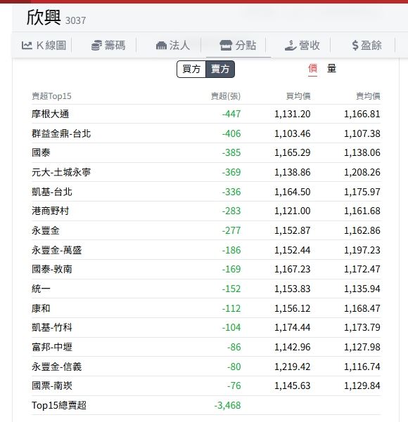This screenshot has height=422, width=408.
Task: Click broker name 國泰-敦南
Action: click(x=52, y=269)
